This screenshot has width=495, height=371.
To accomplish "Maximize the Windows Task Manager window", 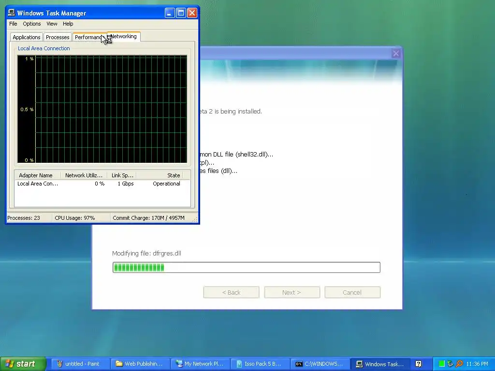I will click(x=181, y=13).
